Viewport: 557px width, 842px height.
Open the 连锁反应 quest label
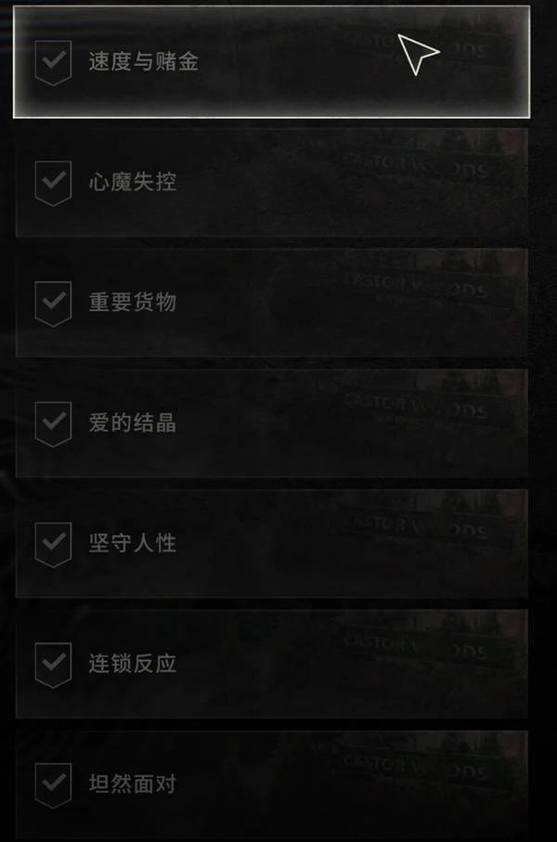133,663
